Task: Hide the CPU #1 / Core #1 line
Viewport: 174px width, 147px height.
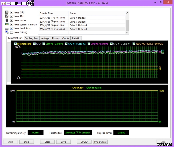Action: pyautogui.click(x=44, y=44)
